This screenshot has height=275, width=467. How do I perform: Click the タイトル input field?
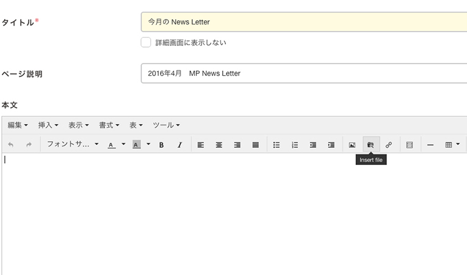[303, 22]
